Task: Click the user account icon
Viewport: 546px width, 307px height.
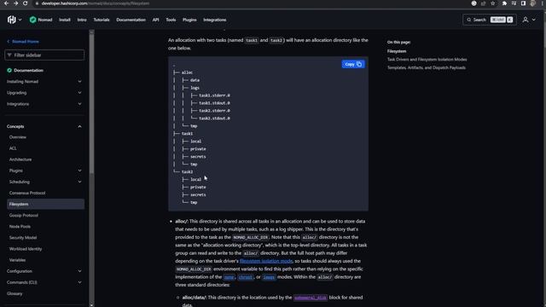Action: tap(526, 20)
